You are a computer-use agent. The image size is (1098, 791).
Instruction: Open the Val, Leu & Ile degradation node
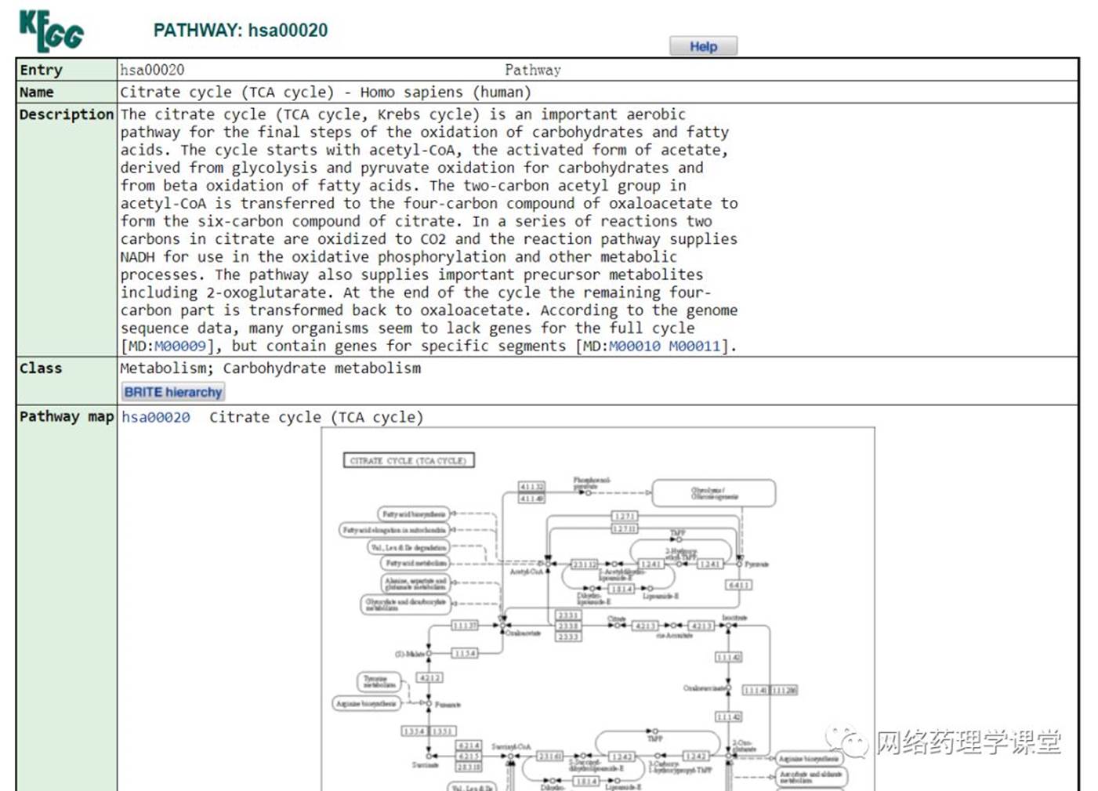[x=408, y=547]
